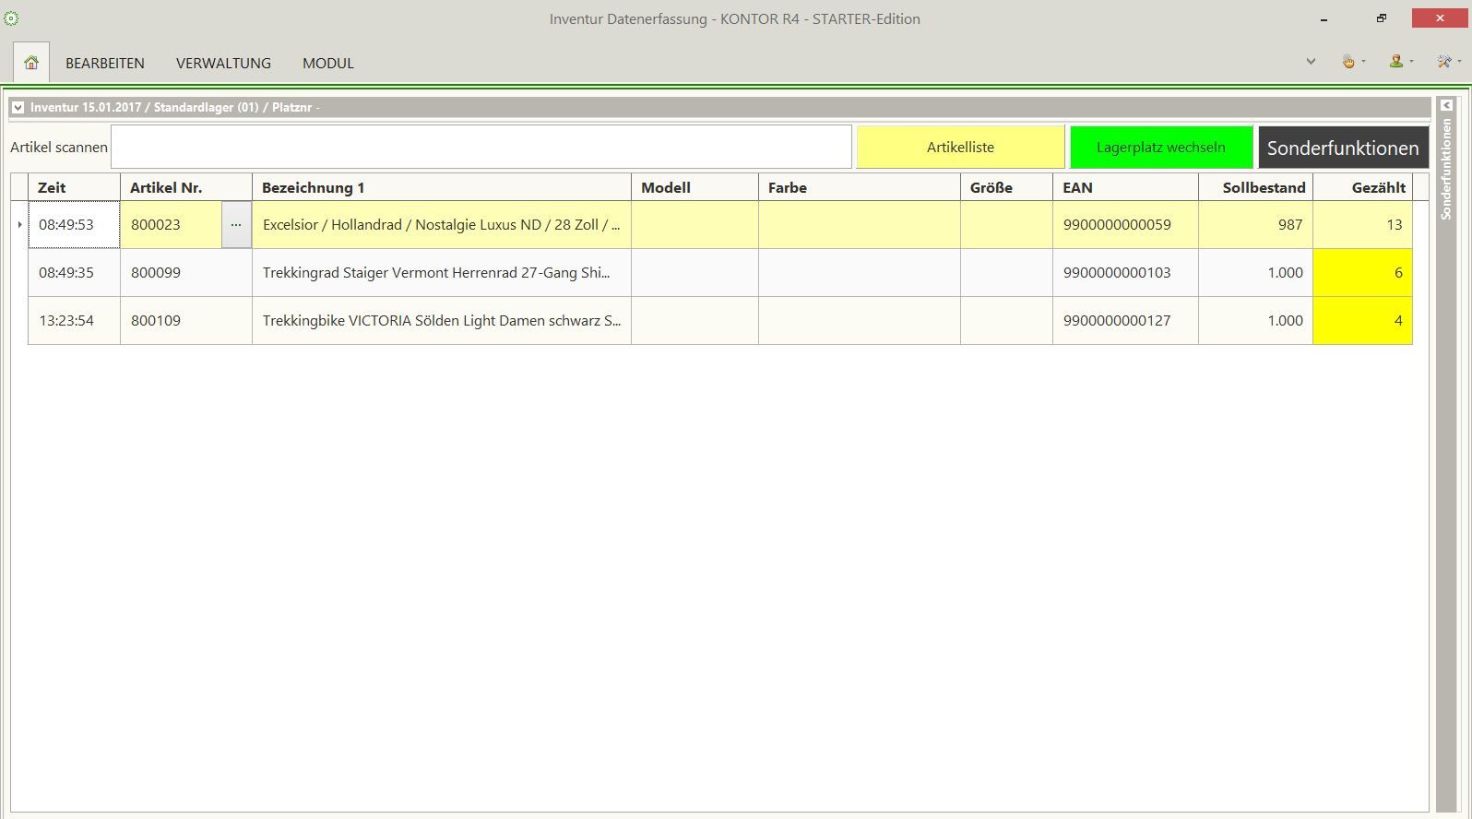Open the BEARBEITEN menu
Image resolution: width=1472 pixels, height=819 pixels.
pyautogui.click(x=105, y=64)
